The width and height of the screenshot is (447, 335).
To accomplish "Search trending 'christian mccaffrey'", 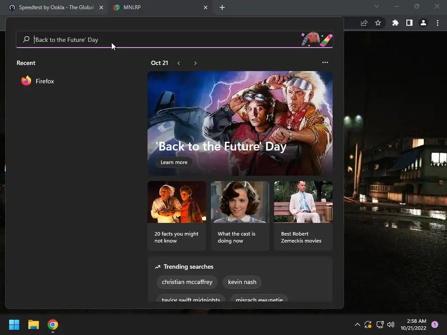I will coord(187,282).
